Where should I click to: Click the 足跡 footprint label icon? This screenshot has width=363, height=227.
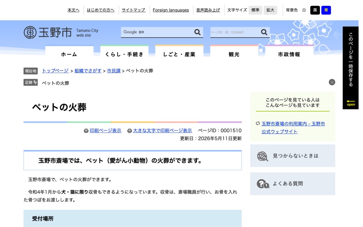30,83
